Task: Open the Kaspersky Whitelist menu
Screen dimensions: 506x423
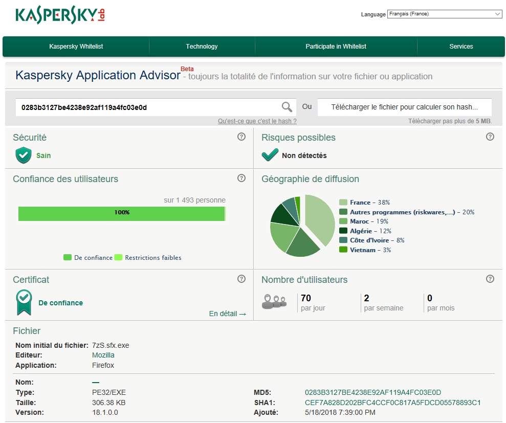Action: [76, 47]
